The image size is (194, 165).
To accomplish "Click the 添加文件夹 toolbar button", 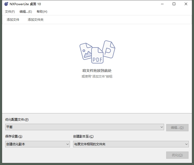I will (36, 20).
